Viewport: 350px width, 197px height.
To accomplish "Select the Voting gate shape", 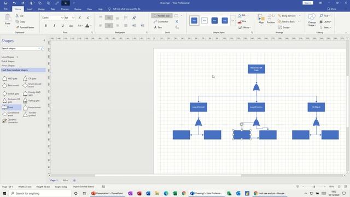I will [32, 101].
